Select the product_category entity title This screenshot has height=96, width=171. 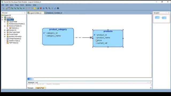click(x=58, y=30)
